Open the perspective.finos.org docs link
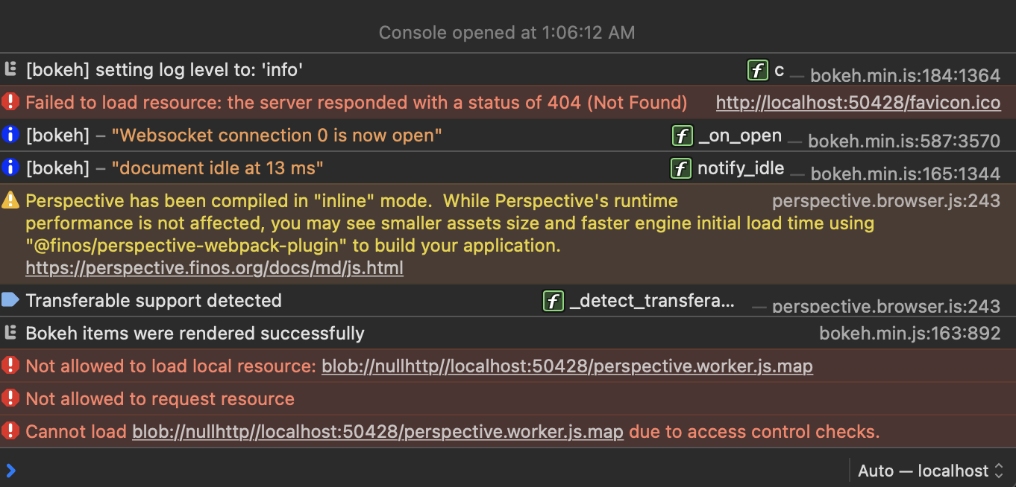Screen dimensions: 1016x487 [214, 267]
